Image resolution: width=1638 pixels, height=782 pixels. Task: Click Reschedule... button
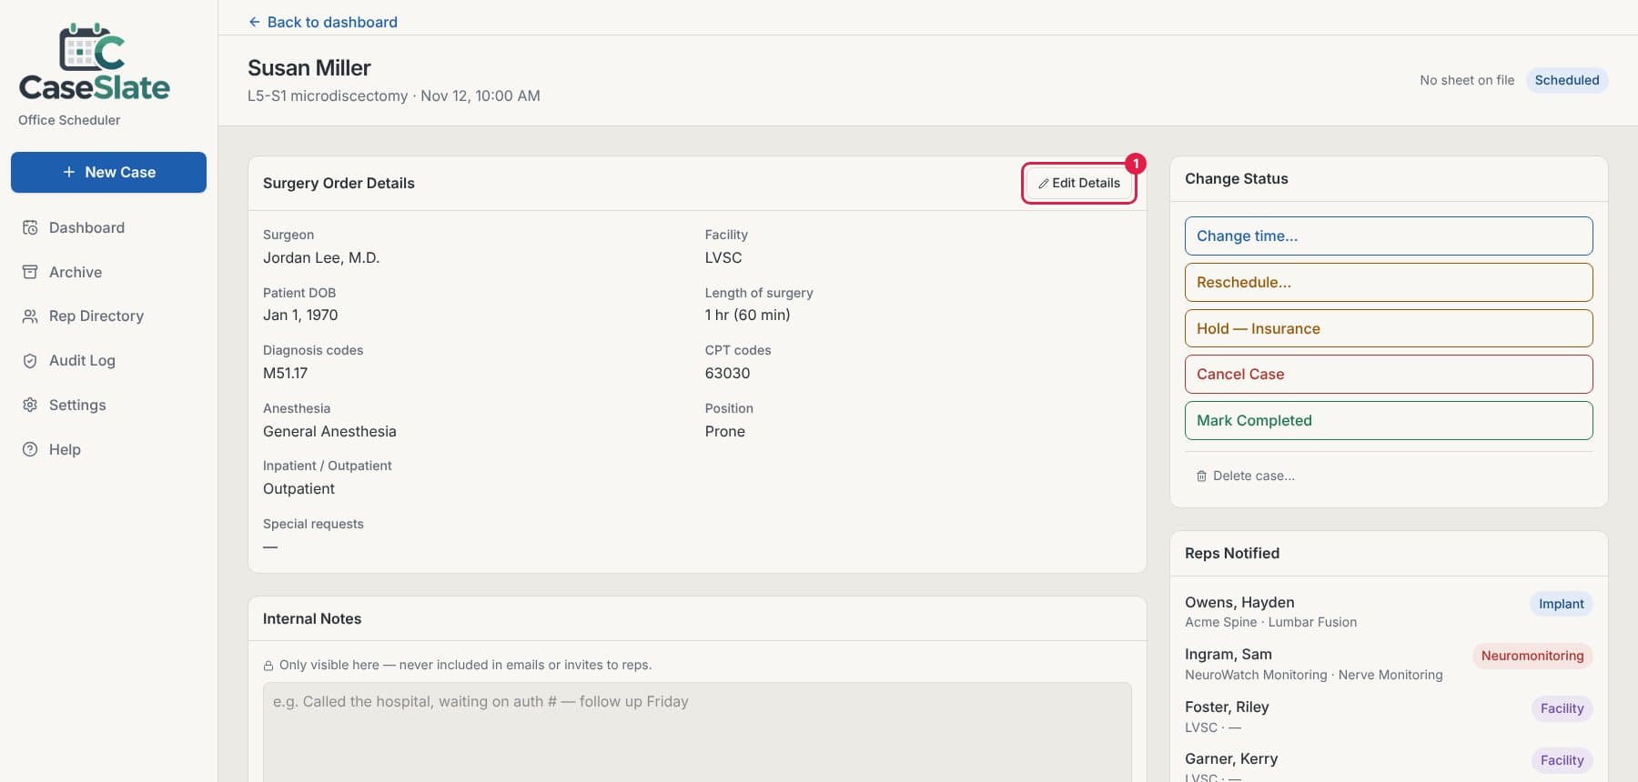point(1389,282)
